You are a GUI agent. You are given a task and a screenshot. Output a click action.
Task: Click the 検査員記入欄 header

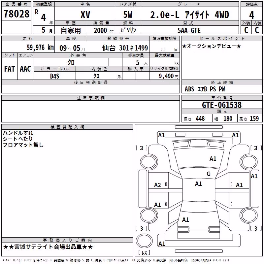pyautogui.click(x=67, y=127)
